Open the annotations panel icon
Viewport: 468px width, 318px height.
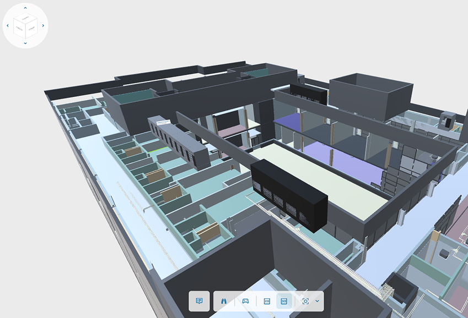coord(199,301)
